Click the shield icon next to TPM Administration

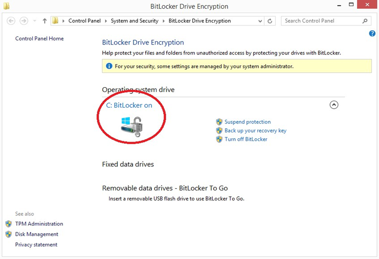pos(9,224)
